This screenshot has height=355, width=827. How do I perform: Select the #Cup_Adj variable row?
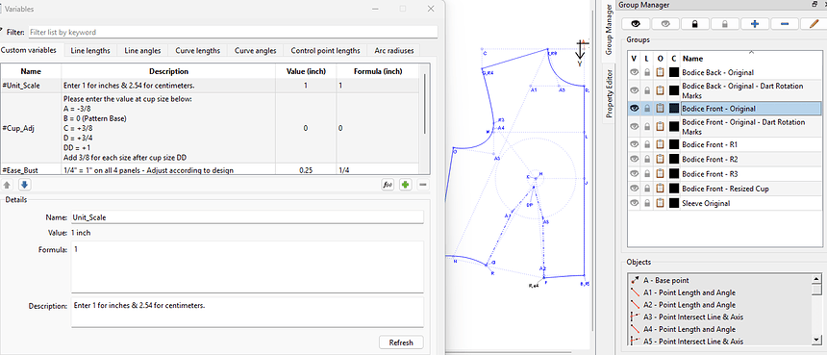pos(210,128)
